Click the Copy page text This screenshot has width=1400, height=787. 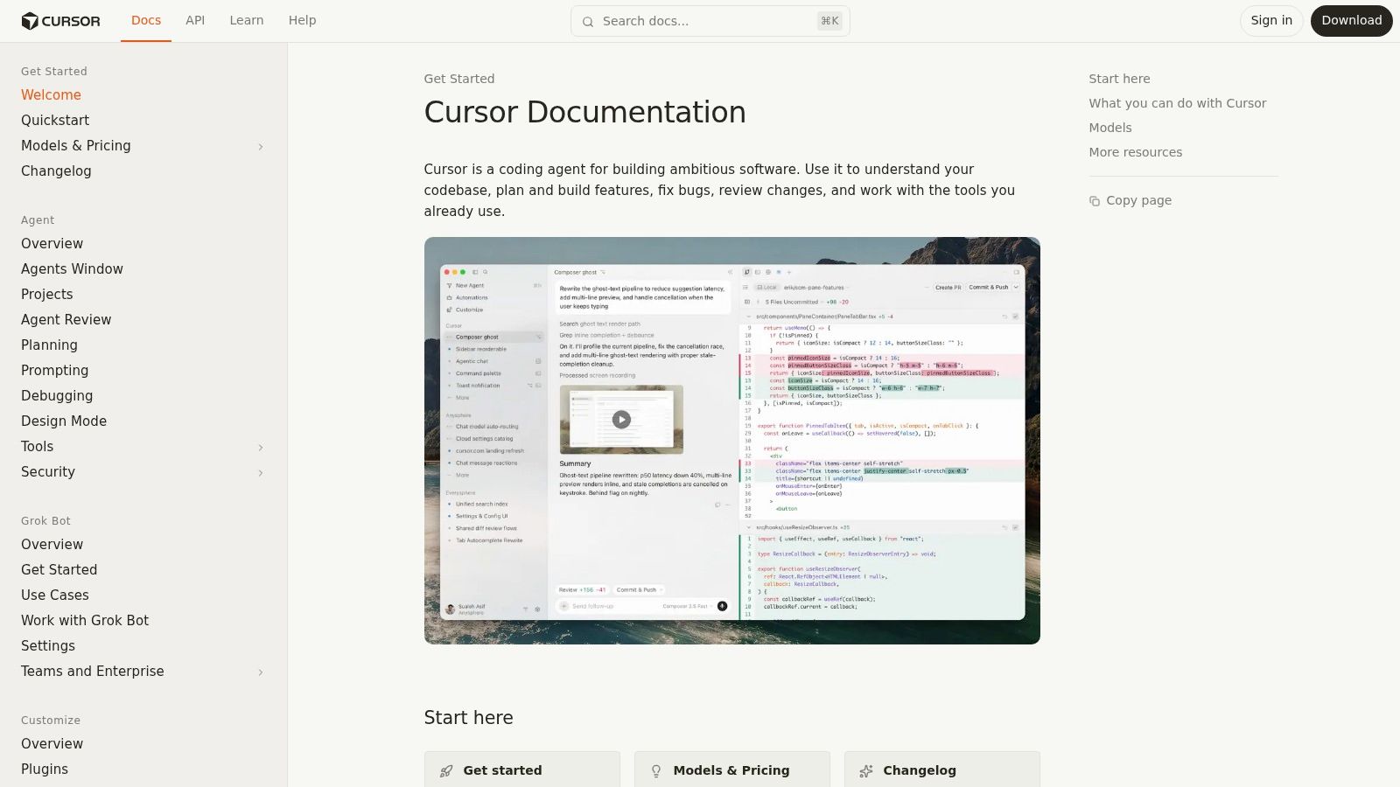point(1139,200)
